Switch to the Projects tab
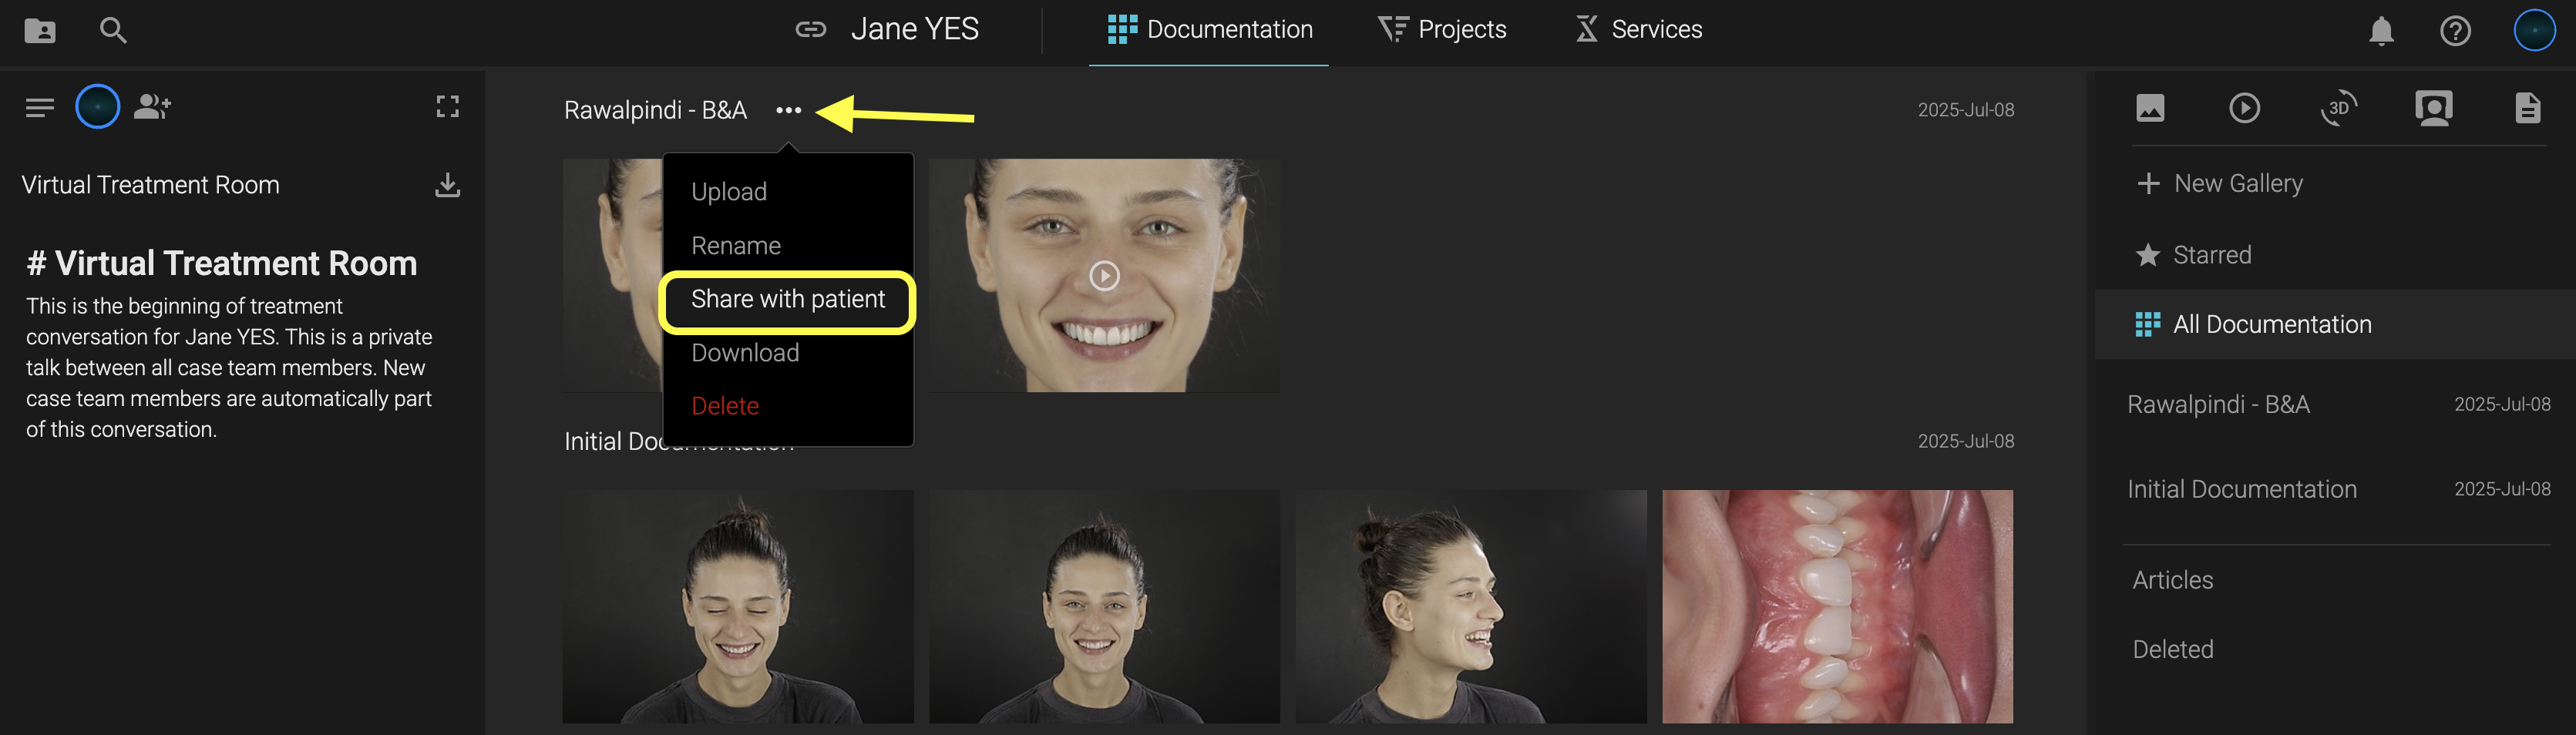 (x=1441, y=30)
